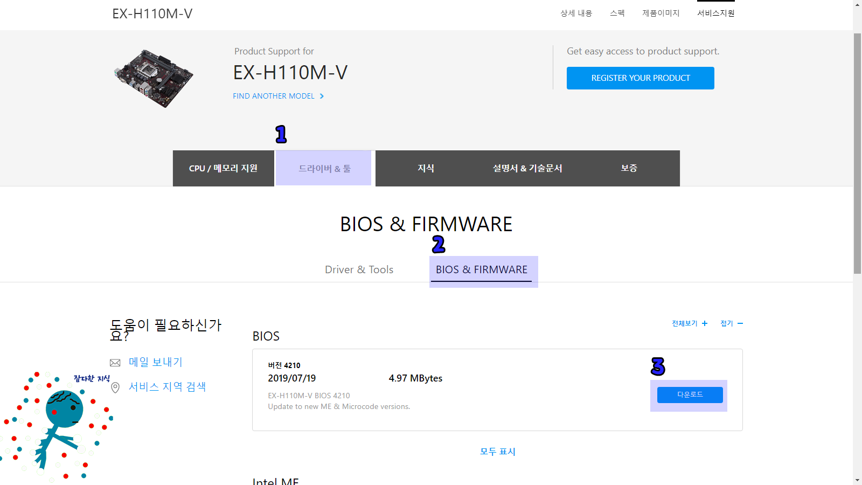Switch to the Driver & Tools sub-tab
The width and height of the screenshot is (862, 485).
point(359,269)
